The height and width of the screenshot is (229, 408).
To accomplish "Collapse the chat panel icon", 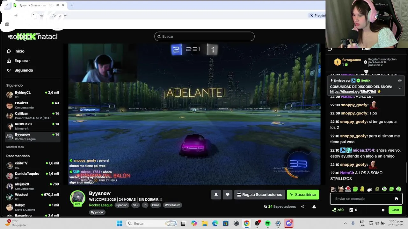I will [x=330, y=49].
